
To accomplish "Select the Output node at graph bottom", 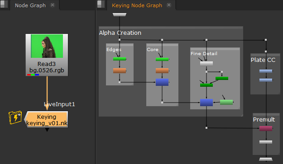I will [x=266, y=159].
